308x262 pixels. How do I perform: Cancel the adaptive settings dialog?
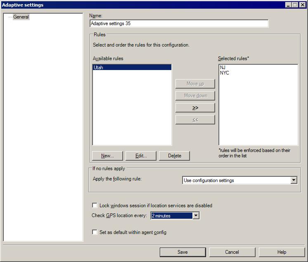232,252
